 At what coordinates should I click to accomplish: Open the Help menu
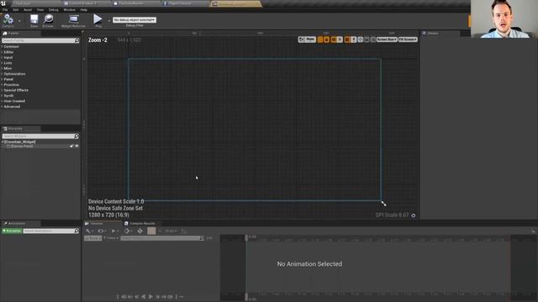[84, 9]
